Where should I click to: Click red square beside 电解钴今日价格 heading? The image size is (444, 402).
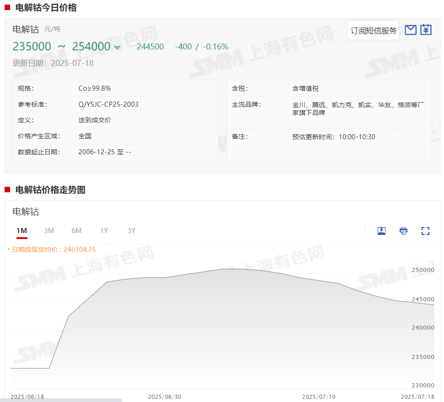coord(7,7)
